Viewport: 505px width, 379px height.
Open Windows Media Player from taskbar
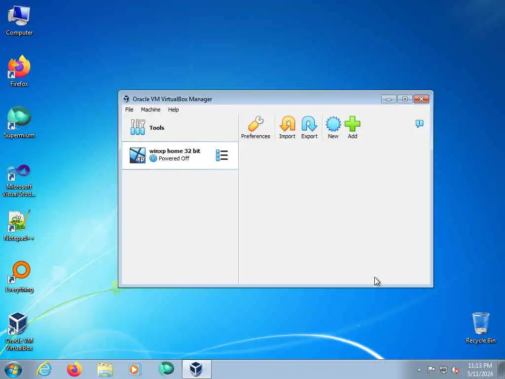click(135, 369)
